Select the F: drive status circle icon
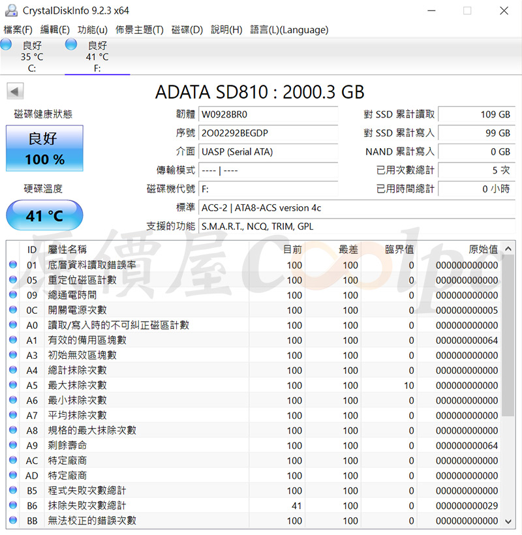 pos(71,44)
